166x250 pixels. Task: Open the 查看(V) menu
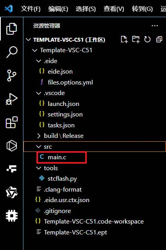(x=114, y=9)
